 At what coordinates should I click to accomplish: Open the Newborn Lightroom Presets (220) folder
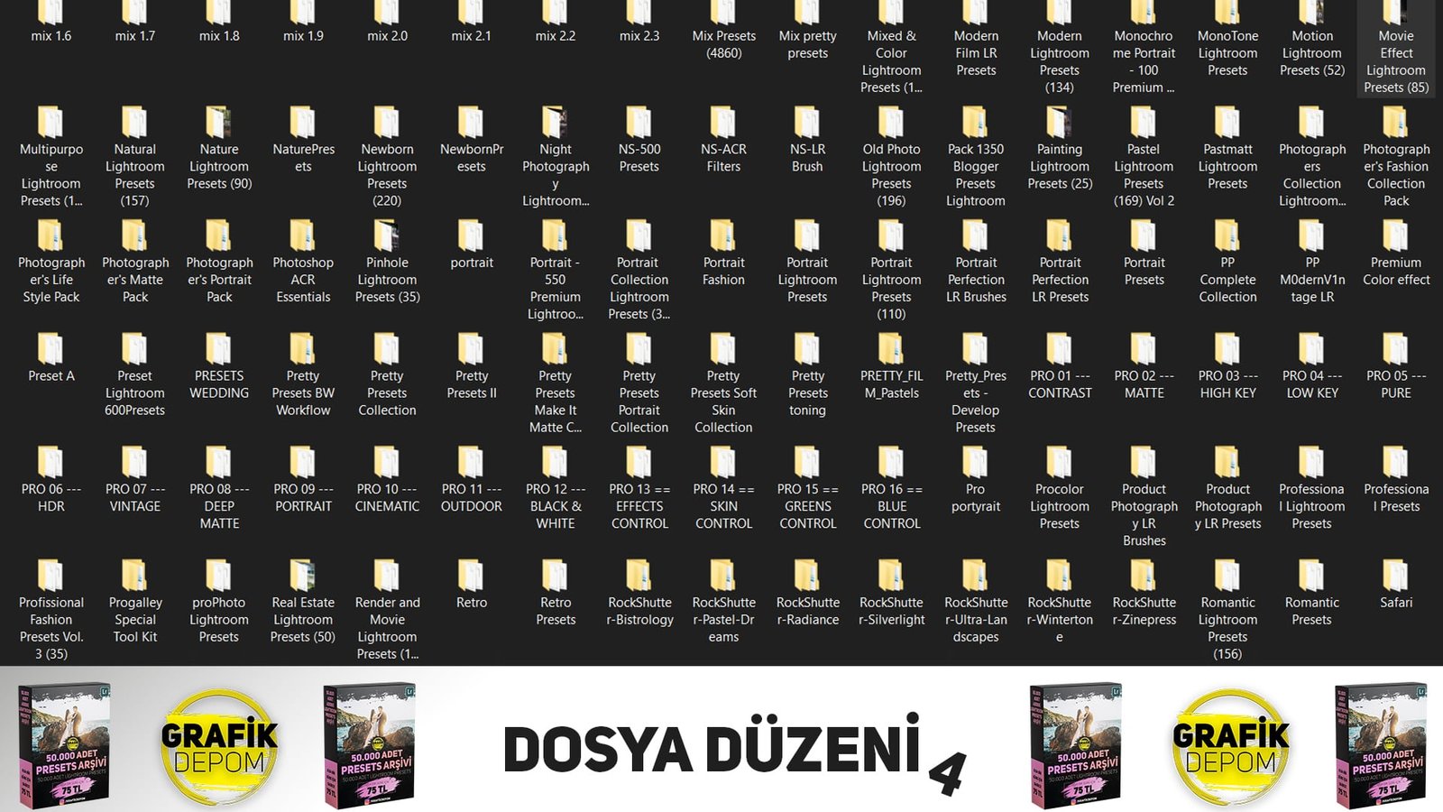(387, 157)
